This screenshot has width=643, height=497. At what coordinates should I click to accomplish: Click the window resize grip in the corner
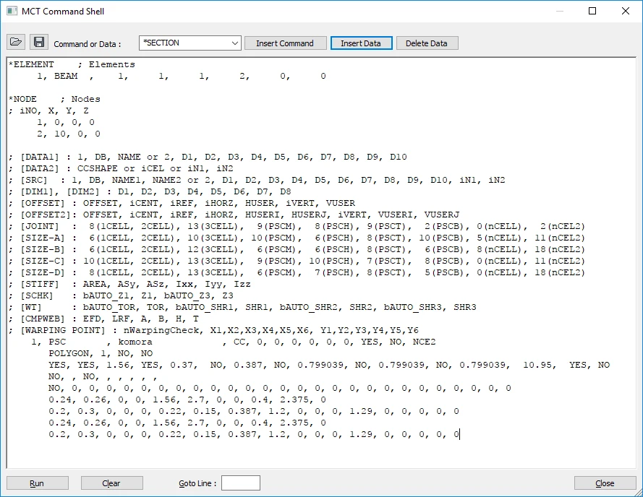[638, 492]
